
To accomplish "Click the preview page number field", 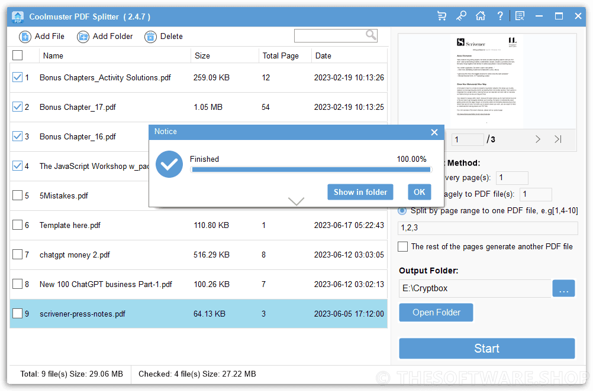I will click(468, 139).
